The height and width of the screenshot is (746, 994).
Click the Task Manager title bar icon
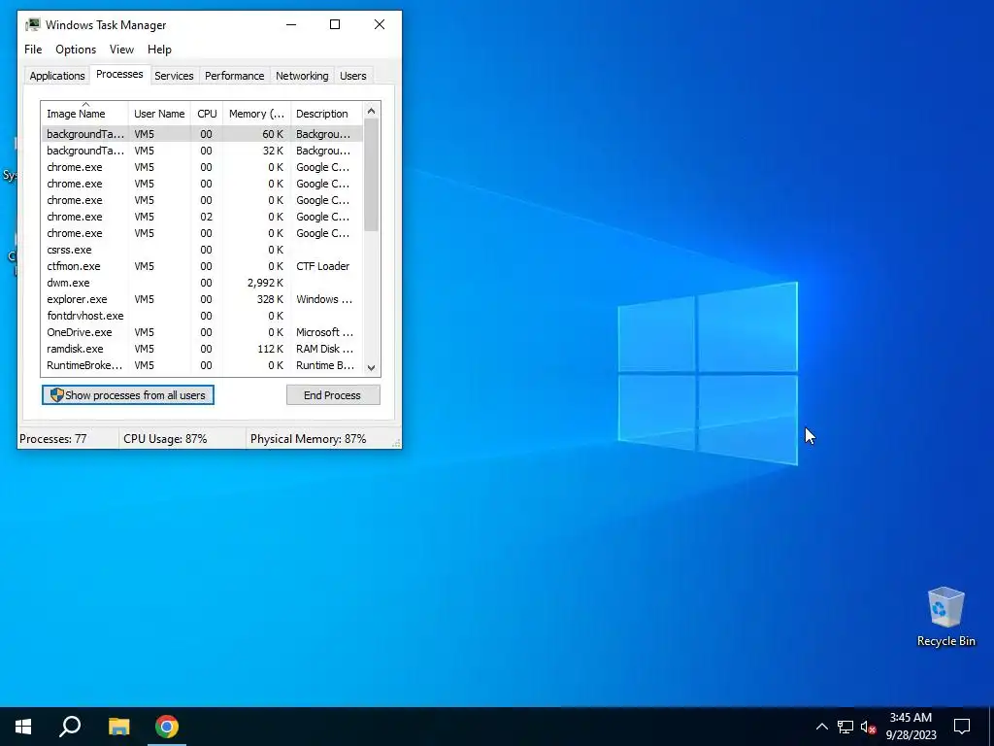coord(32,24)
